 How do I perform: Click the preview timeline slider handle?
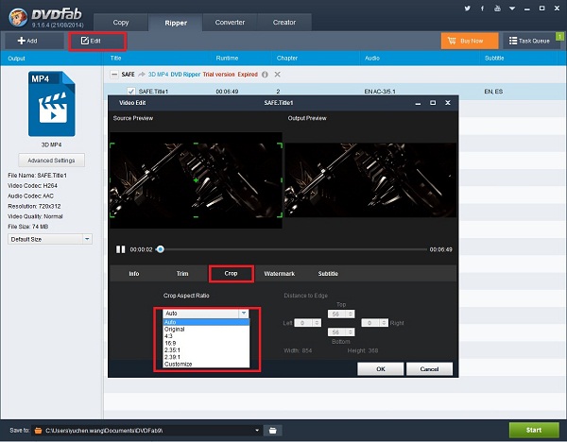(161, 249)
